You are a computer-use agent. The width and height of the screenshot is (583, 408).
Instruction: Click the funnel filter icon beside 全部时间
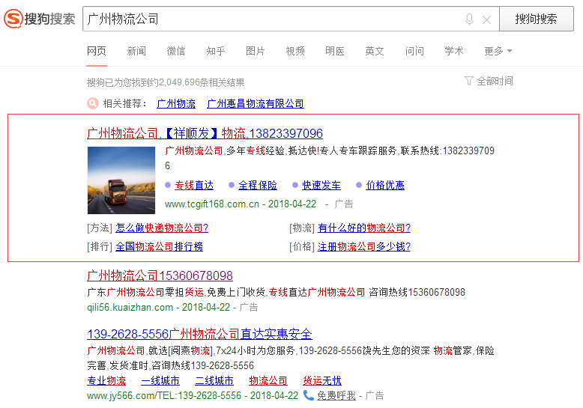(x=468, y=81)
